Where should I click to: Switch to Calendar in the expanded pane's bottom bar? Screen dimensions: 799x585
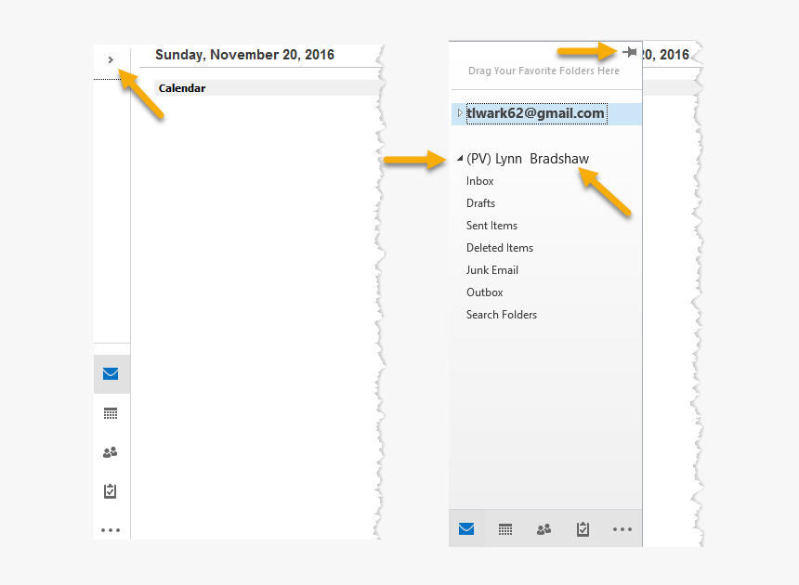505,529
